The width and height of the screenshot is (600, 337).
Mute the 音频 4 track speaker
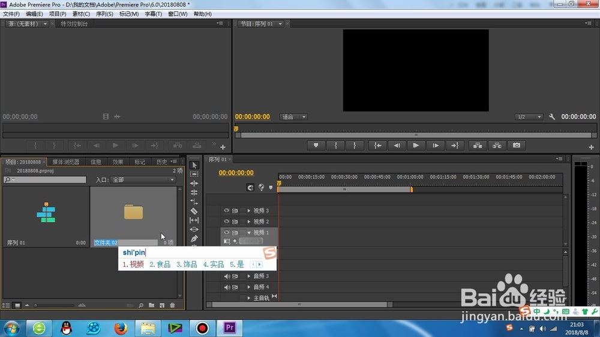[227, 287]
